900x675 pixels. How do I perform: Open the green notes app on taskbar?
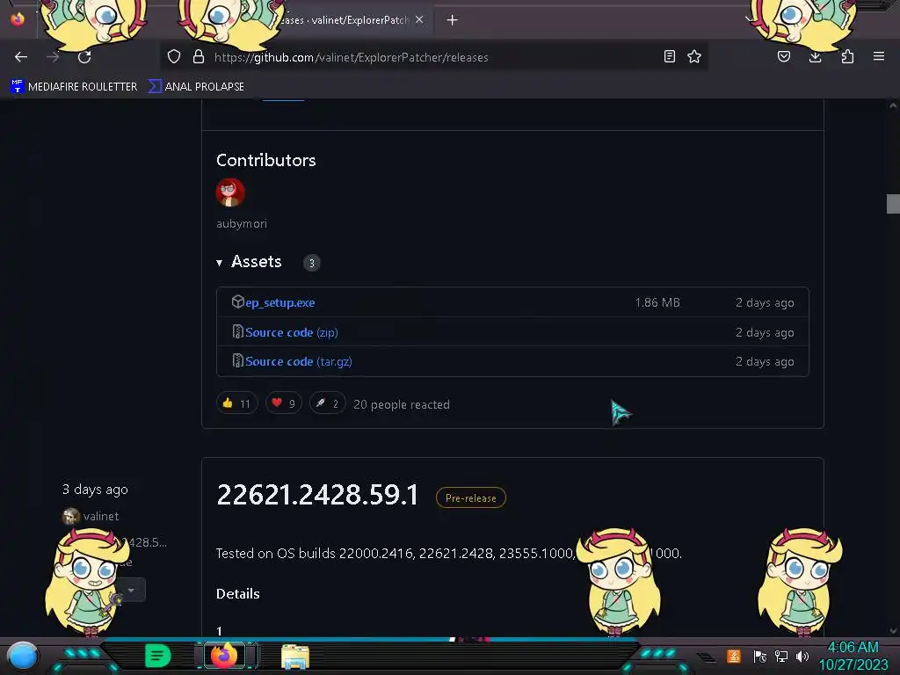coord(158,656)
